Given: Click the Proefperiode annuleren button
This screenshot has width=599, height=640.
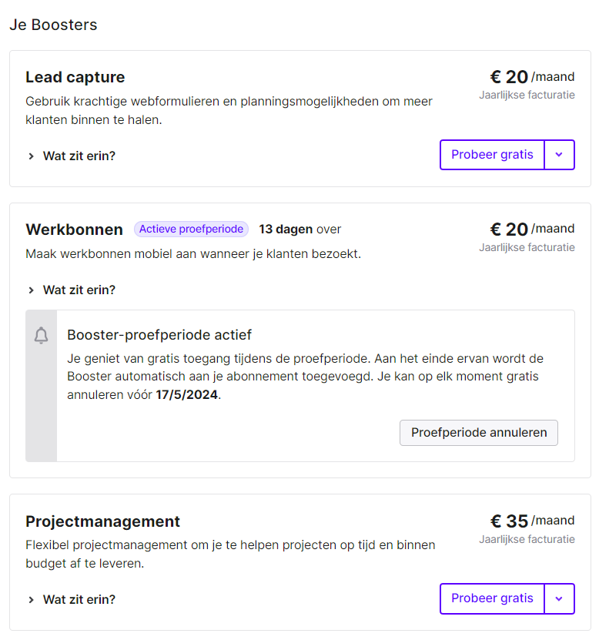Looking at the screenshot, I should (x=479, y=433).
